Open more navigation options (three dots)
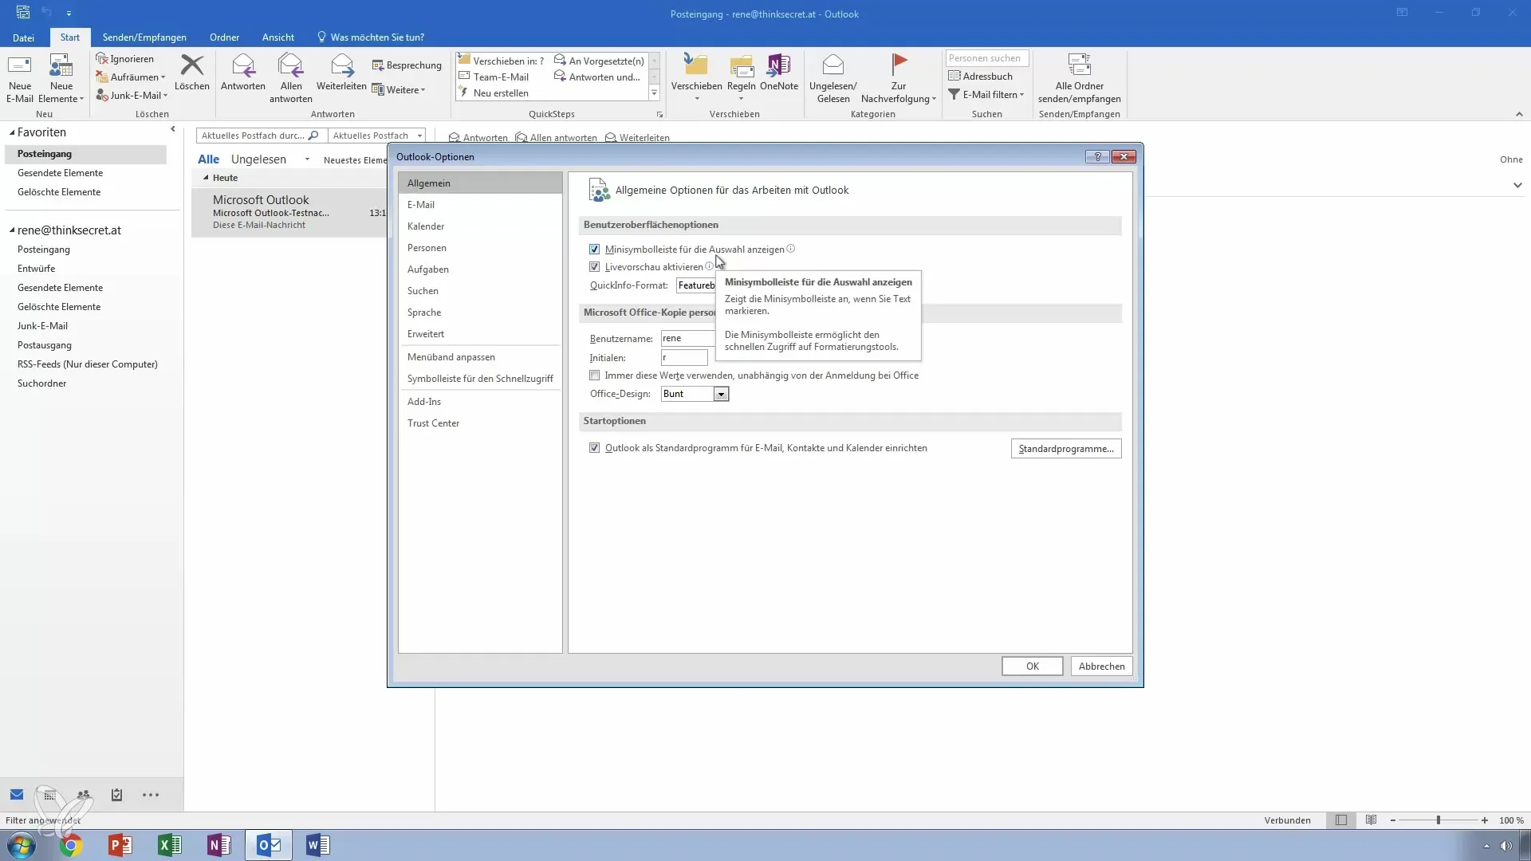 coord(151,795)
